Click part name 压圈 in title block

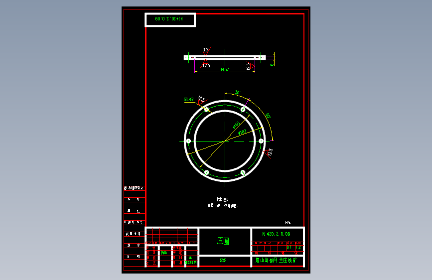point(223,241)
